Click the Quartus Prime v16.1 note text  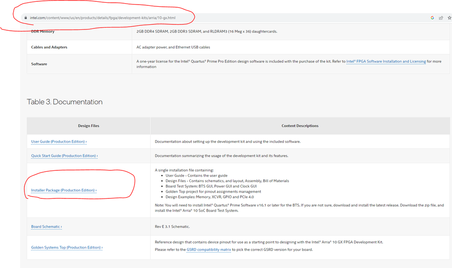pyautogui.click(x=299, y=207)
